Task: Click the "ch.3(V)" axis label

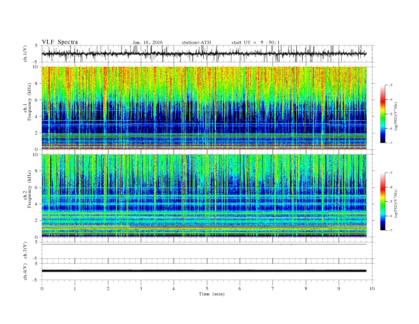Action: tap(25, 250)
